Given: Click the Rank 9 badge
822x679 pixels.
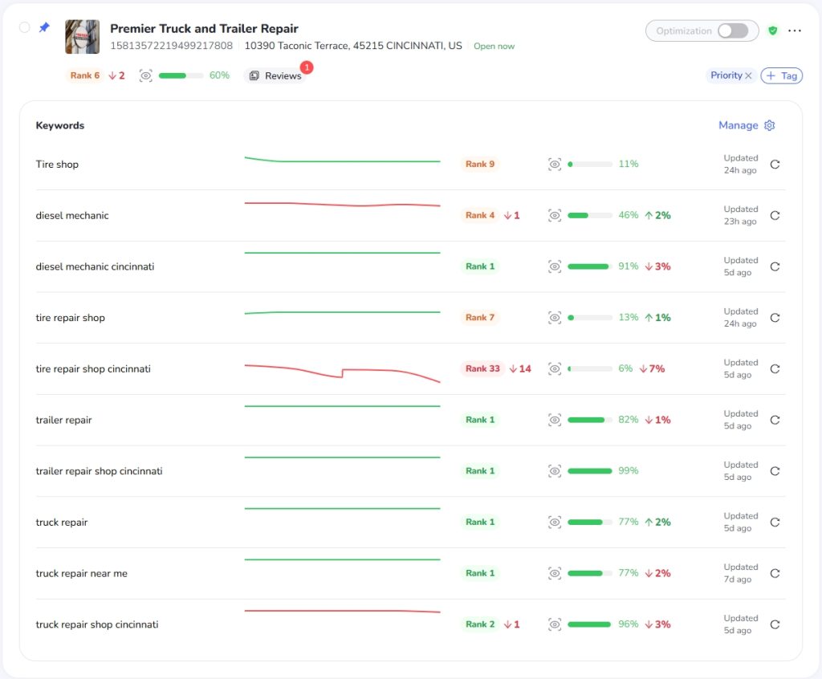Looking at the screenshot, I should 480,164.
